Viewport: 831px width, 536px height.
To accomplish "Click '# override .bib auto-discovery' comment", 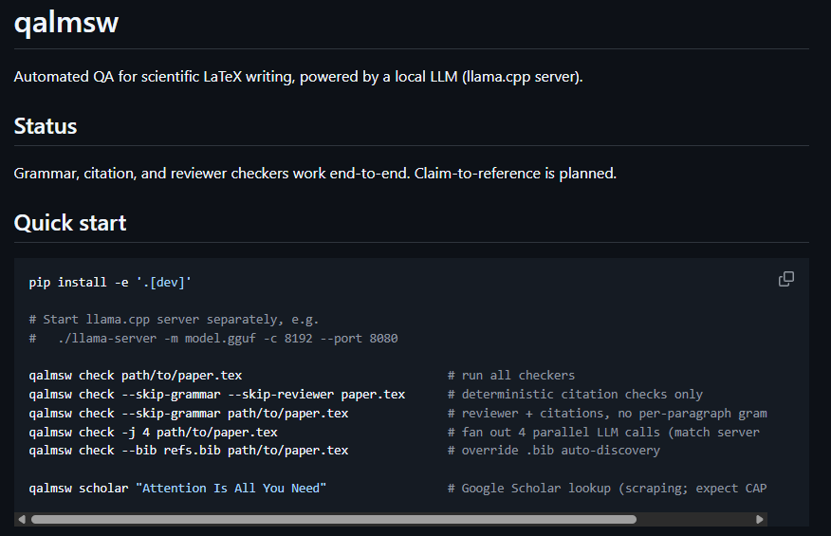I will (554, 451).
